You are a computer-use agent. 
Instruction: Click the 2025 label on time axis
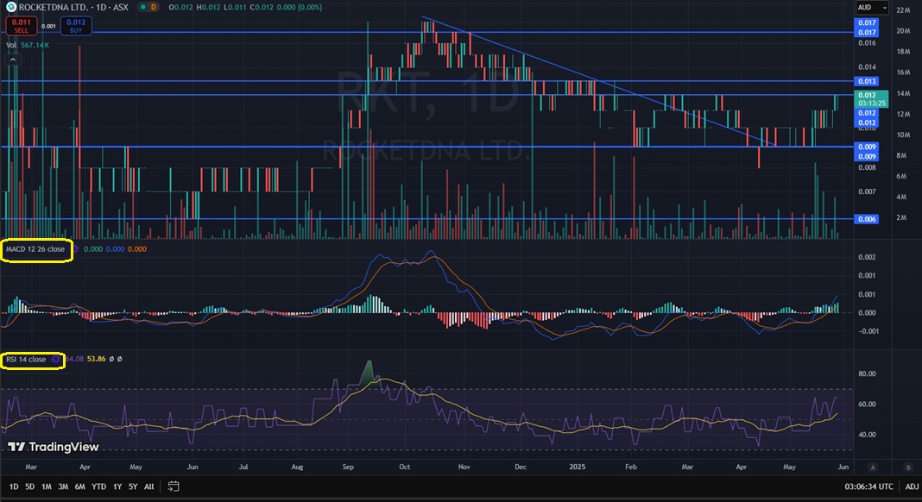pos(578,467)
